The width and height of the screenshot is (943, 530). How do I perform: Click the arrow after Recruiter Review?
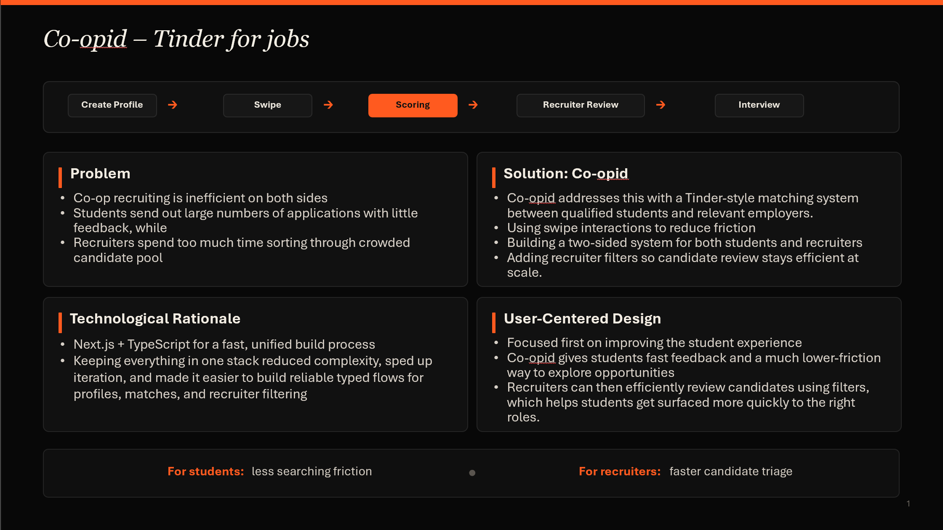pyautogui.click(x=661, y=105)
